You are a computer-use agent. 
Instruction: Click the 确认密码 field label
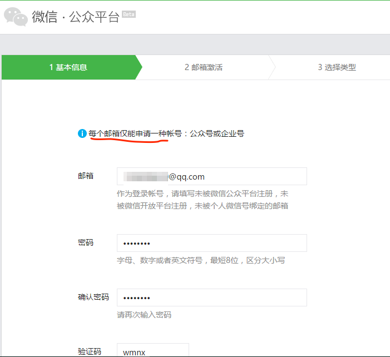coord(93,297)
